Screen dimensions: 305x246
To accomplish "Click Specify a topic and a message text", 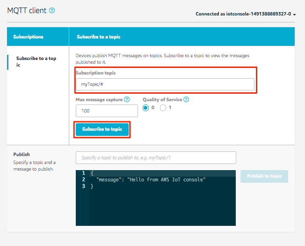I will pyautogui.click(x=35, y=166).
